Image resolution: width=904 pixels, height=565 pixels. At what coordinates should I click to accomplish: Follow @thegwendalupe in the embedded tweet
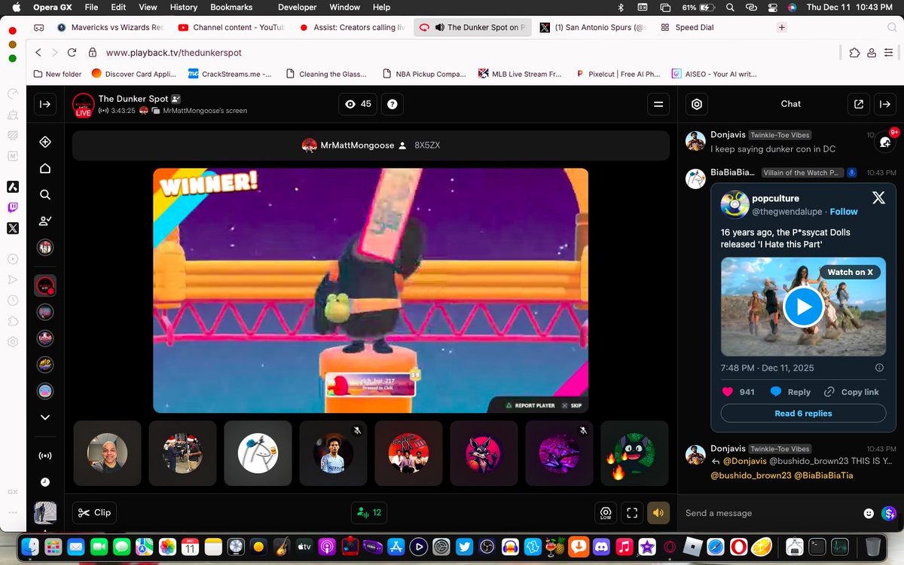[844, 212]
